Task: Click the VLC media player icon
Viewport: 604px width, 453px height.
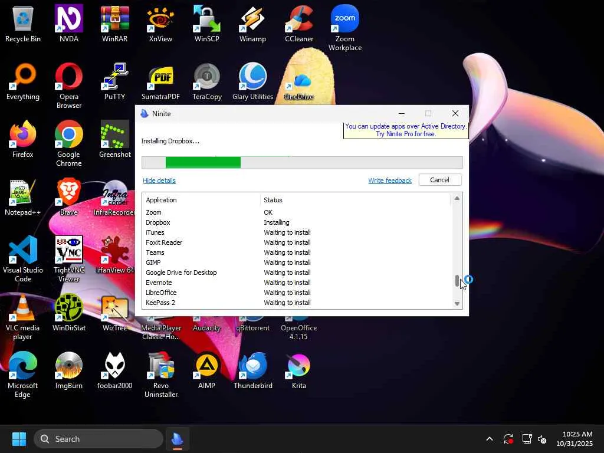Action: pyautogui.click(x=23, y=317)
